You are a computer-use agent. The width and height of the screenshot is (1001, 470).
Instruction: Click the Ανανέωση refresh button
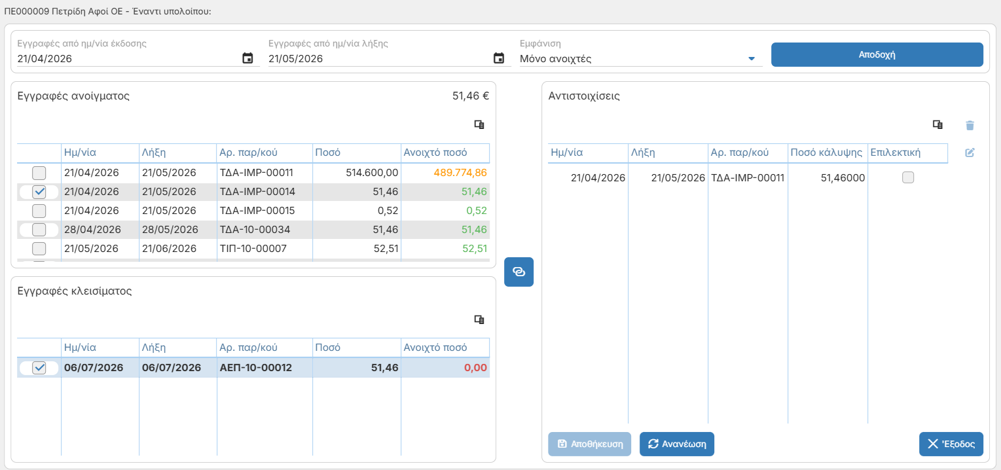[677, 444]
